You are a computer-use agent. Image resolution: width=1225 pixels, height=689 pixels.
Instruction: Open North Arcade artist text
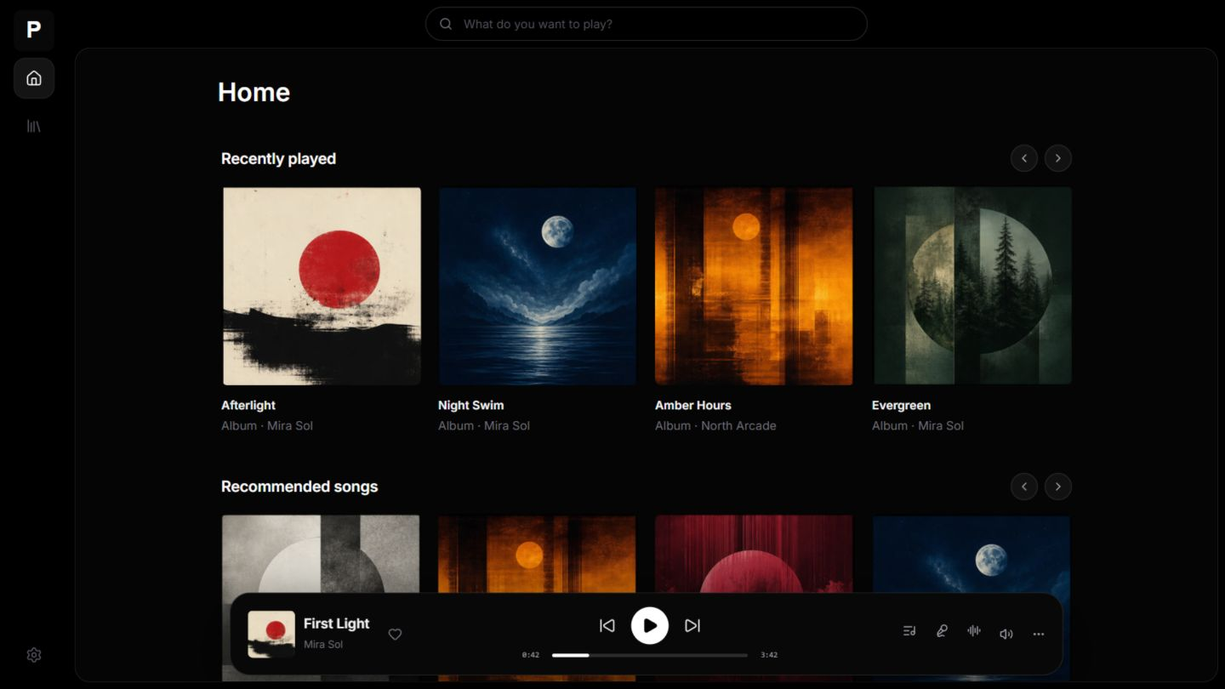[738, 426]
